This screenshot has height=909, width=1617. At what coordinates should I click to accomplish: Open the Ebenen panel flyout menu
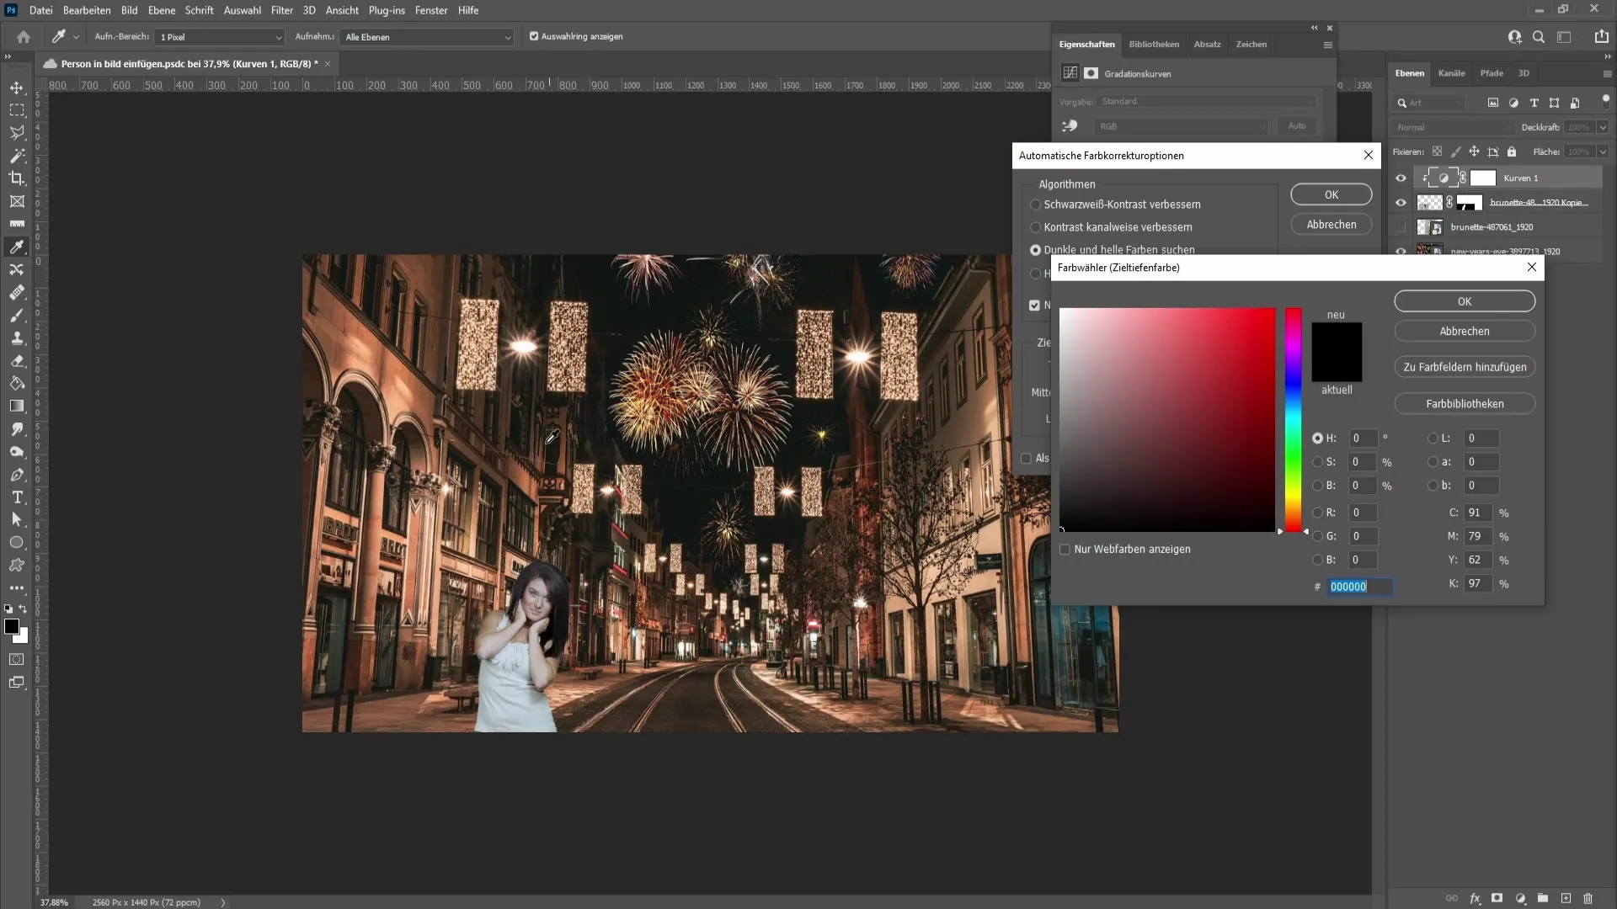coord(1607,74)
